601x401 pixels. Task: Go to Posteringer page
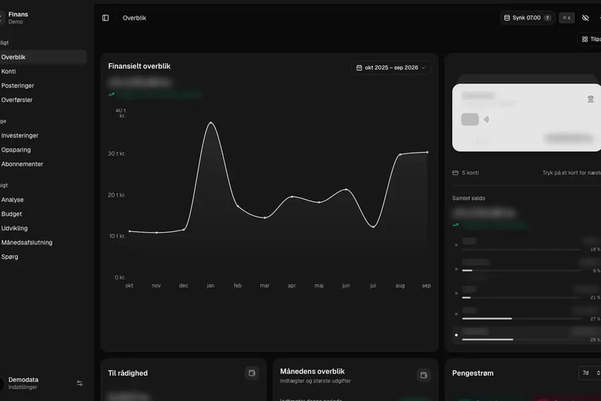coord(43,86)
